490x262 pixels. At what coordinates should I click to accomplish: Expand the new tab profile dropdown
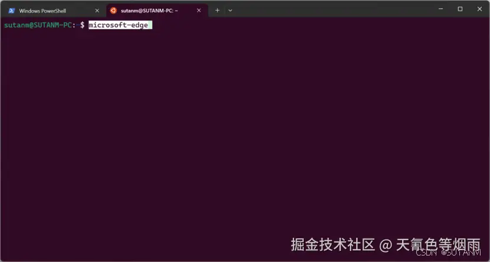[x=230, y=10]
